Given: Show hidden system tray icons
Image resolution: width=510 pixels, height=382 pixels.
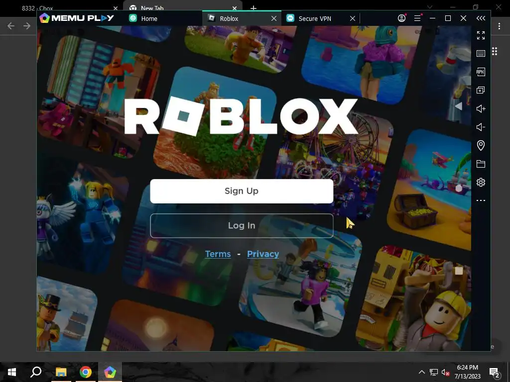Looking at the screenshot, I should (421, 372).
